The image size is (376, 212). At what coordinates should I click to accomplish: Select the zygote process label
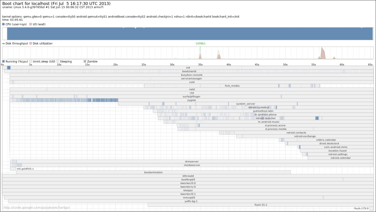click(x=191, y=100)
